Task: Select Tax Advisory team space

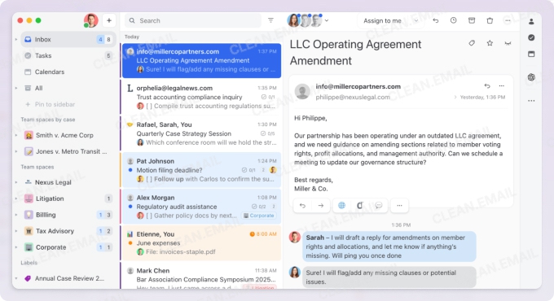Action: 68,231
